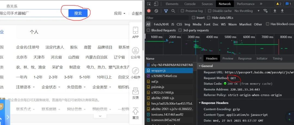Image resolution: width=294 pixels, height=125 pixels.
Task: Switch to the Elements tab
Action: coord(172,4)
